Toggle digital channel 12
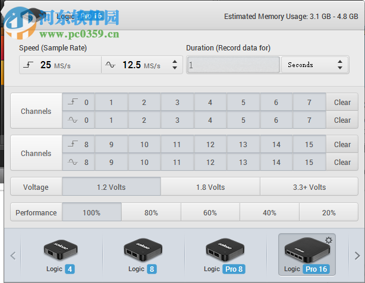 point(210,144)
